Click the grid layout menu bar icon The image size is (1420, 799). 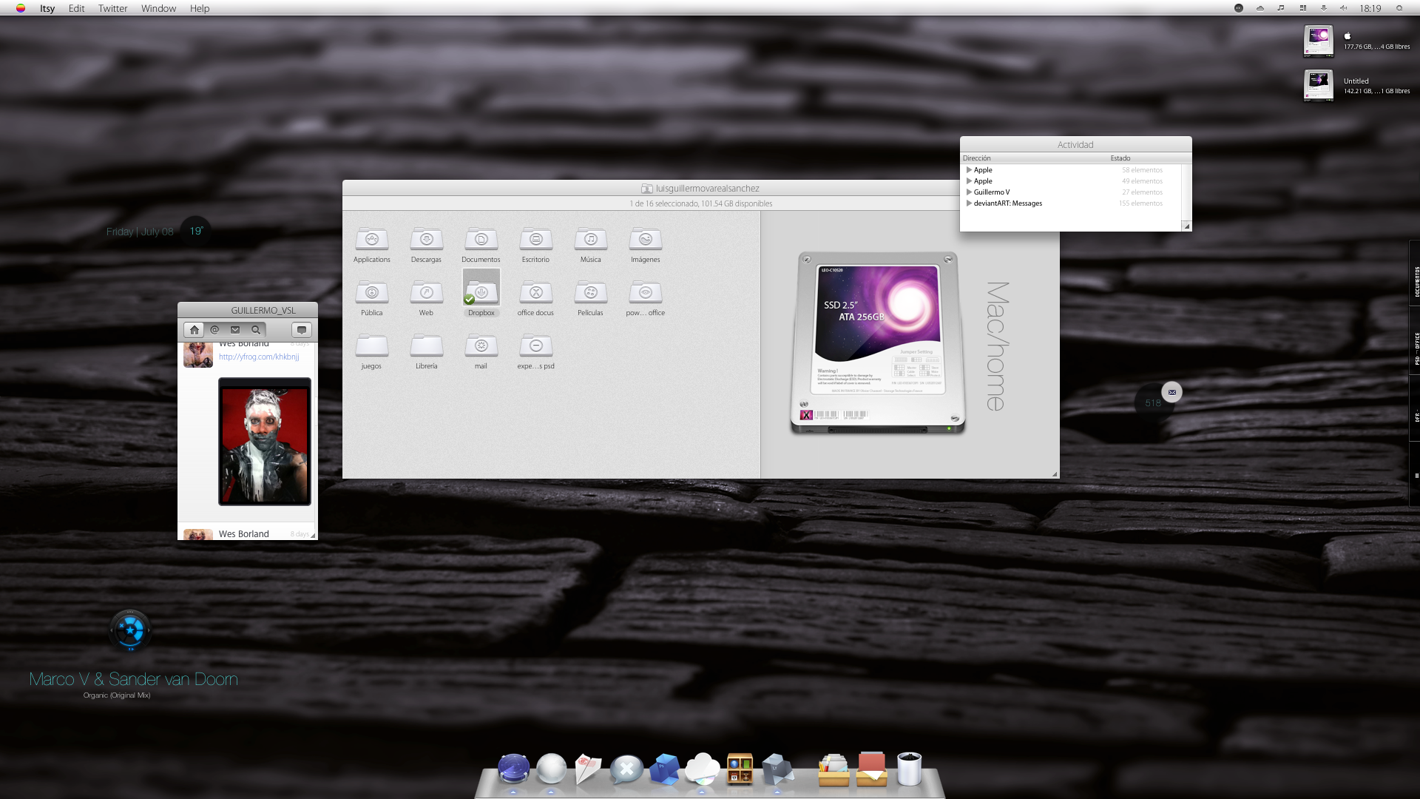[1302, 8]
